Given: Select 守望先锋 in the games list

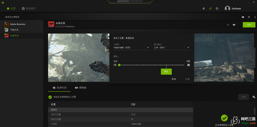Looking at the screenshot, I should click(22, 30).
